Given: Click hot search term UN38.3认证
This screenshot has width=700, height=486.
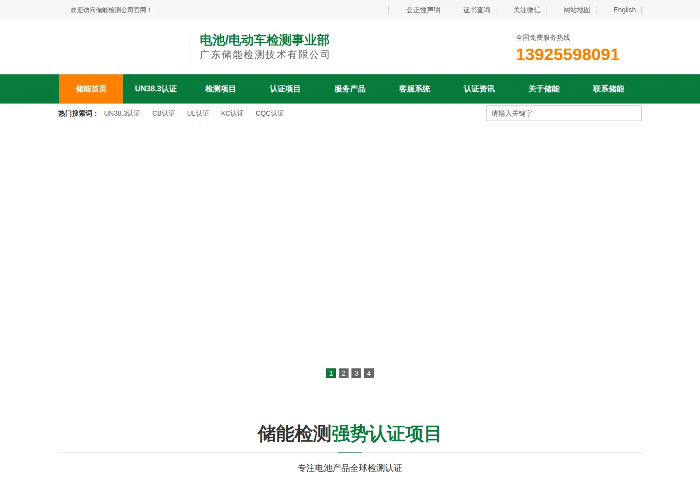Looking at the screenshot, I should coord(122,113).
